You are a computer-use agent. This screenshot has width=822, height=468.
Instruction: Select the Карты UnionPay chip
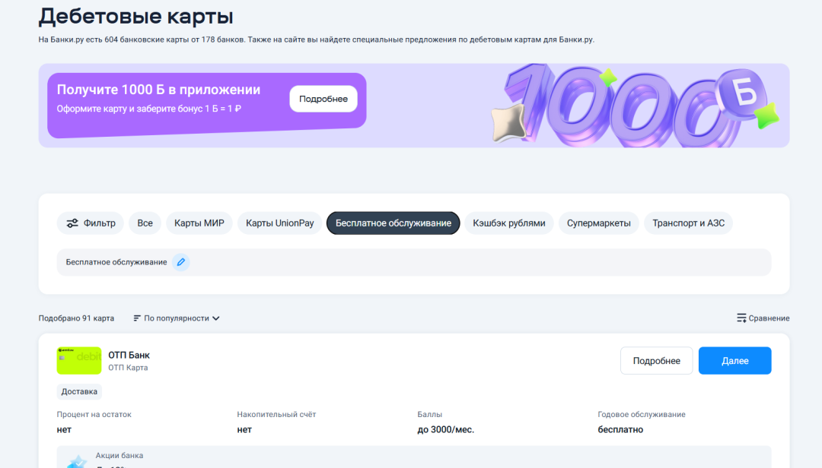[280, 223]
